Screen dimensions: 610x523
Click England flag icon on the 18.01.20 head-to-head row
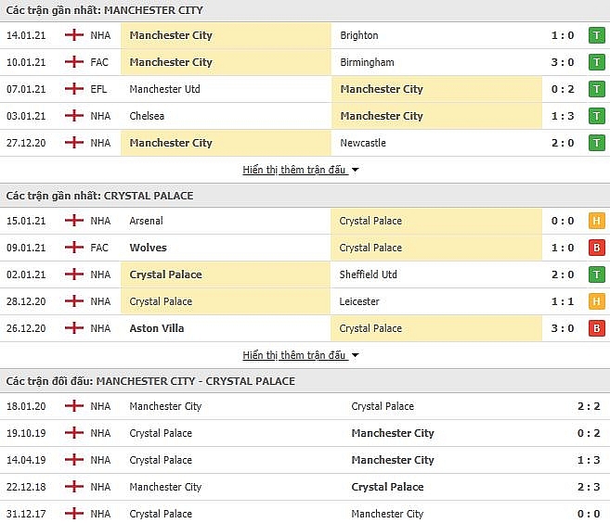click(x=74, y=406)
